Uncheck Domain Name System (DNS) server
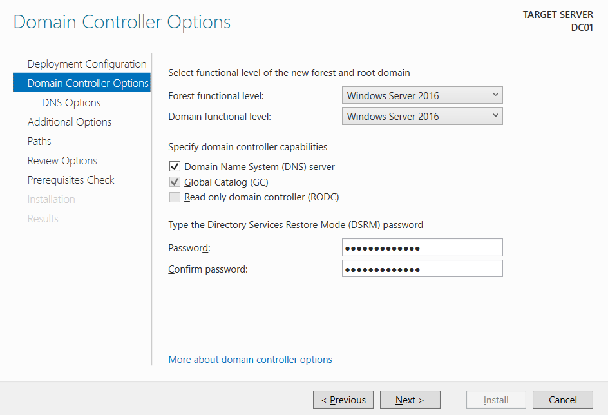The width and height of the screenshot is (608, 415). (175, 167)
